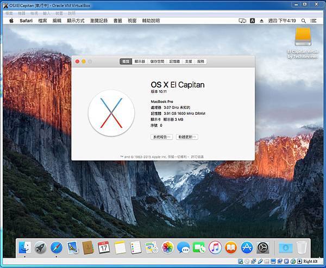Click the menu bar clock 週四 下午4:19
The image size is (326, 268).
coord(282,21)
